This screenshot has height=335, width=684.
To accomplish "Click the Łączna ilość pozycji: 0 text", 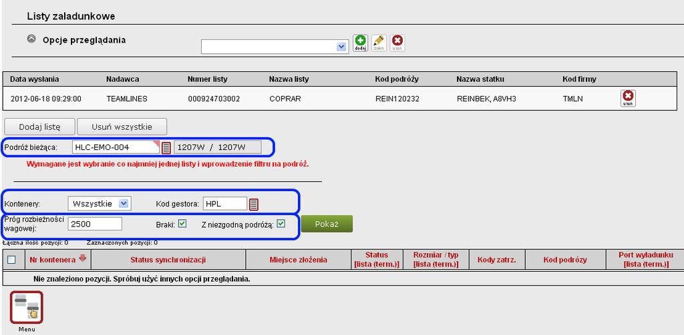I will 35,243.
